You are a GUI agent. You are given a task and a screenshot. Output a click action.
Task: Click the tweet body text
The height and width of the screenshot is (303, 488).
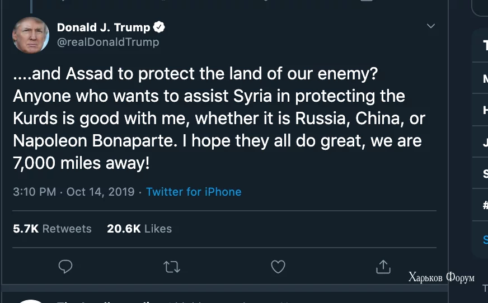tap(218, 119)
